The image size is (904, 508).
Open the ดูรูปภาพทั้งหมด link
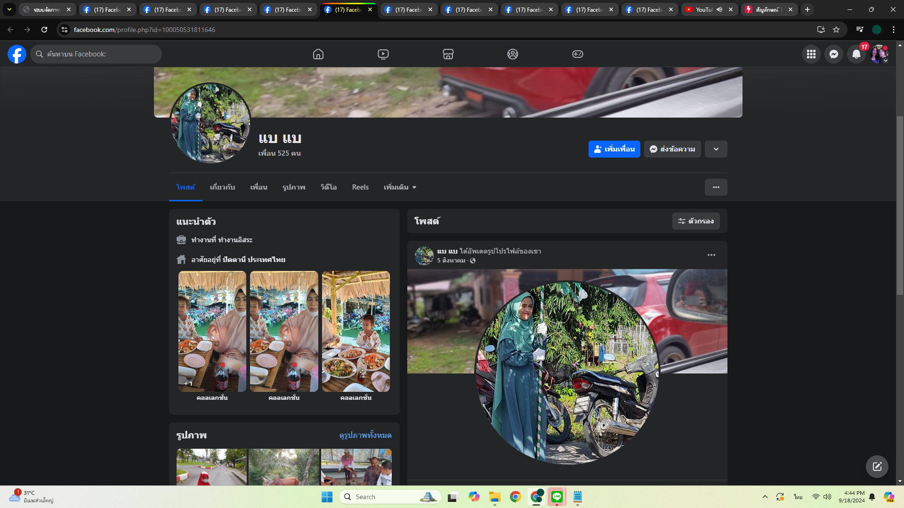365,435
